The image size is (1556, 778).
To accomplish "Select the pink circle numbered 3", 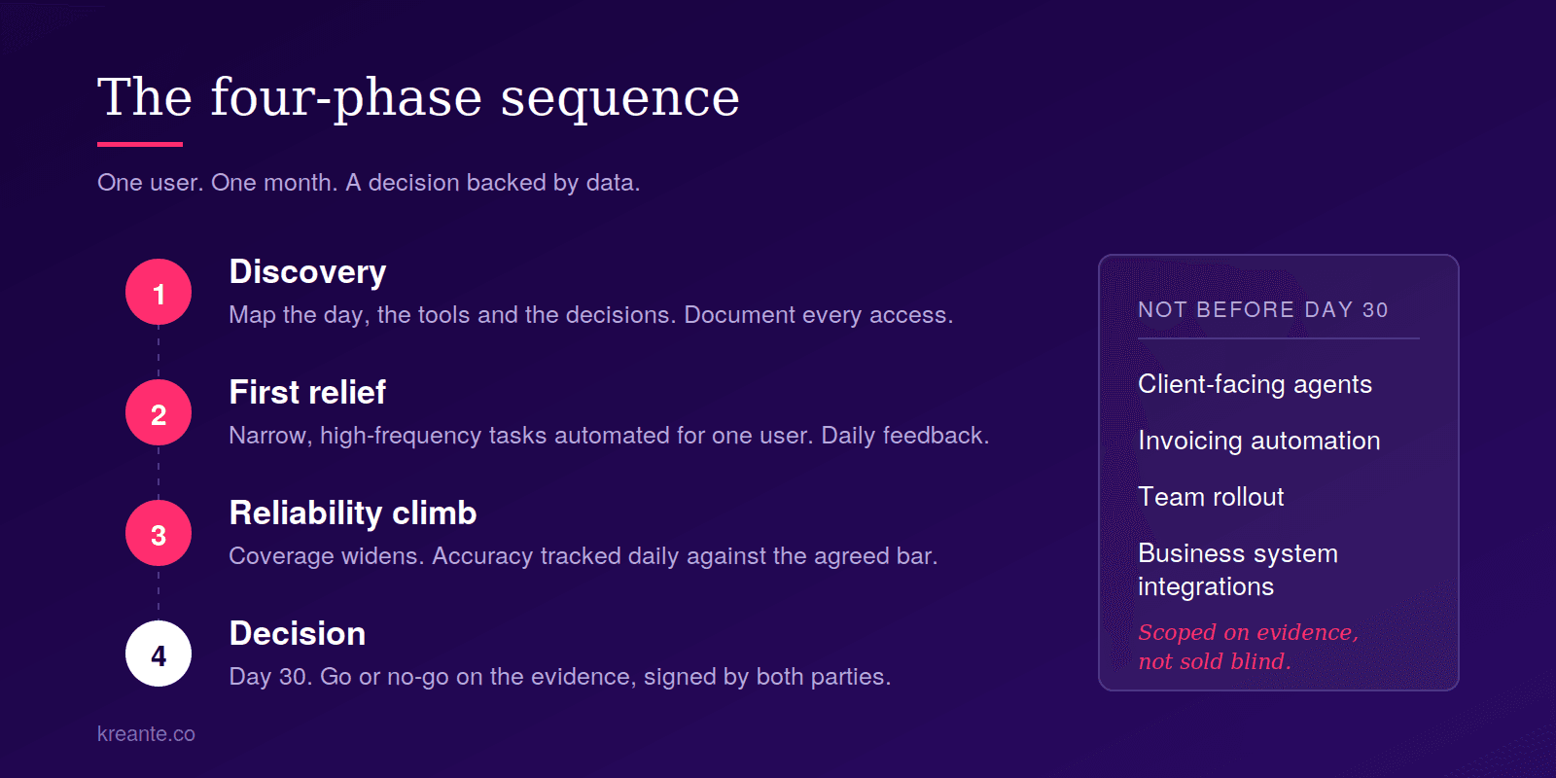I will click(159, 533).
